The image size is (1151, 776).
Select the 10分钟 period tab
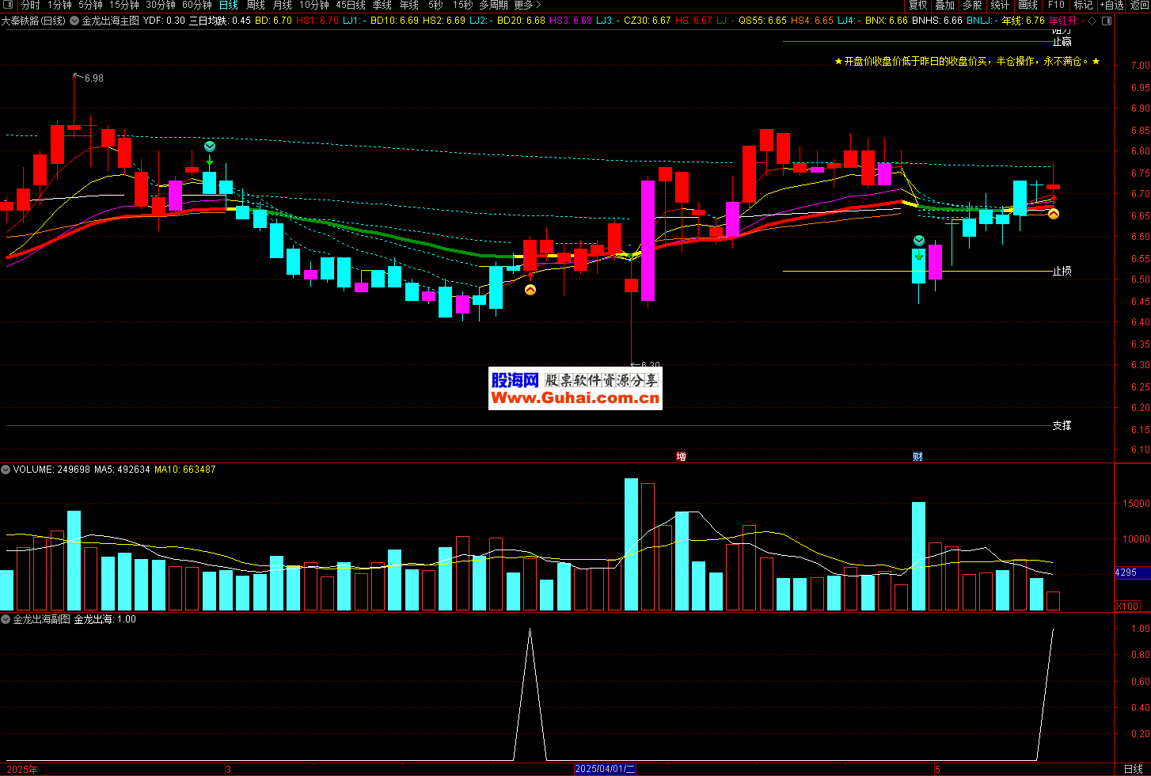[x=314, y=6]
